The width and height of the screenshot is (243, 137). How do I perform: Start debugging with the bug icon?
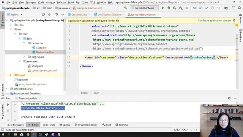click(x=169, y=8)
